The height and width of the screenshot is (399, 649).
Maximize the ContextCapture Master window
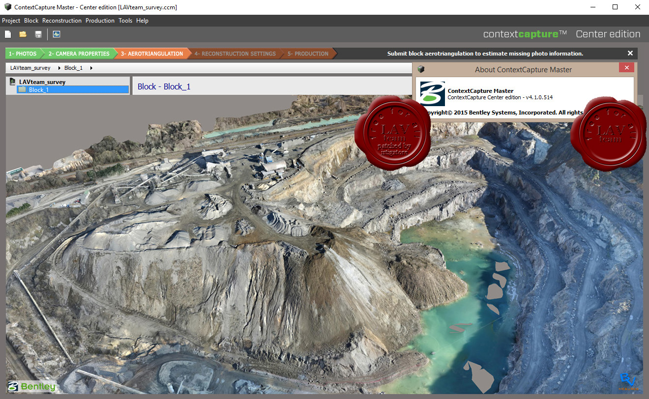(615, 7)
